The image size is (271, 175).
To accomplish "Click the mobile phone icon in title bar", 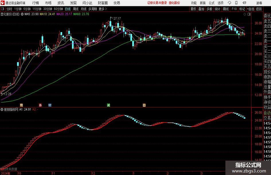I will point(236,3).
